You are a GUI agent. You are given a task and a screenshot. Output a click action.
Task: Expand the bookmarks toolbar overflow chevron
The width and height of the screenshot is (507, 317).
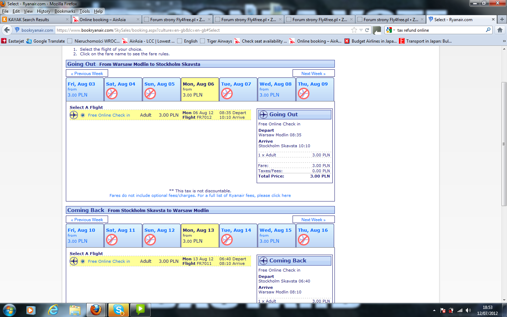[x=504, y=41]
